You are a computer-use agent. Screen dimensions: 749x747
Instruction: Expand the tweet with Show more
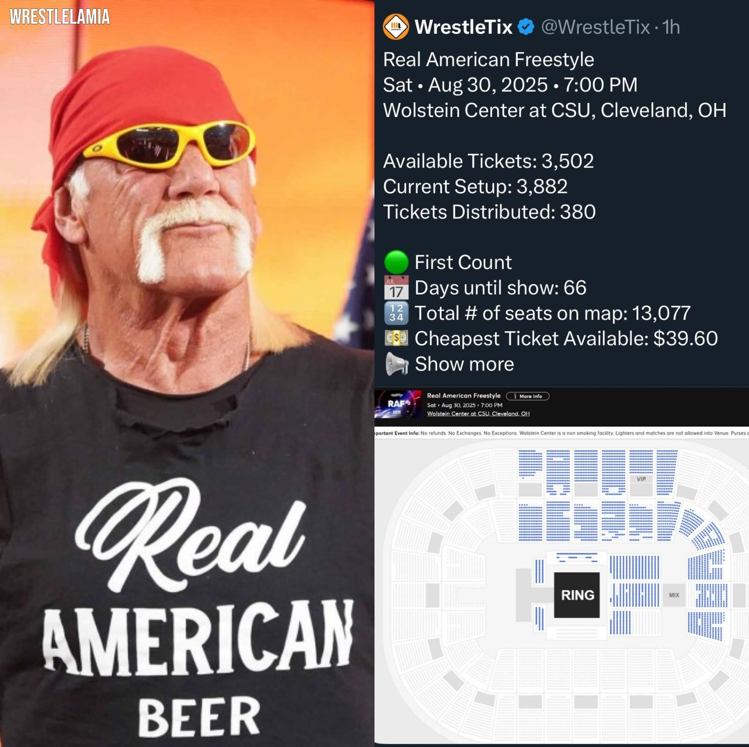point(464,364)
